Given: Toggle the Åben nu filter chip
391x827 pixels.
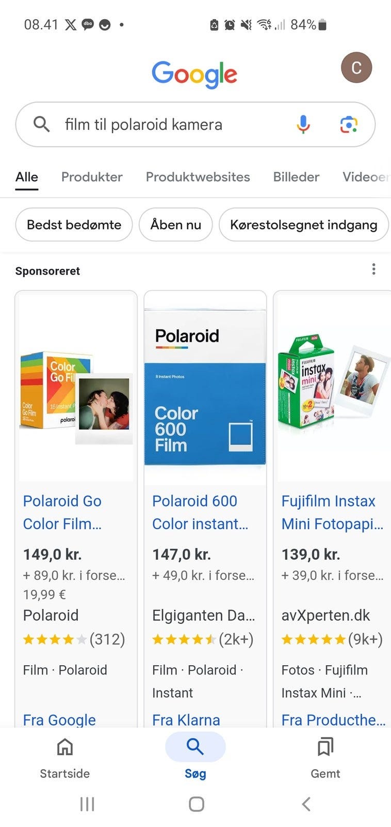Looking at the screenshot, I should coord(175,225).
